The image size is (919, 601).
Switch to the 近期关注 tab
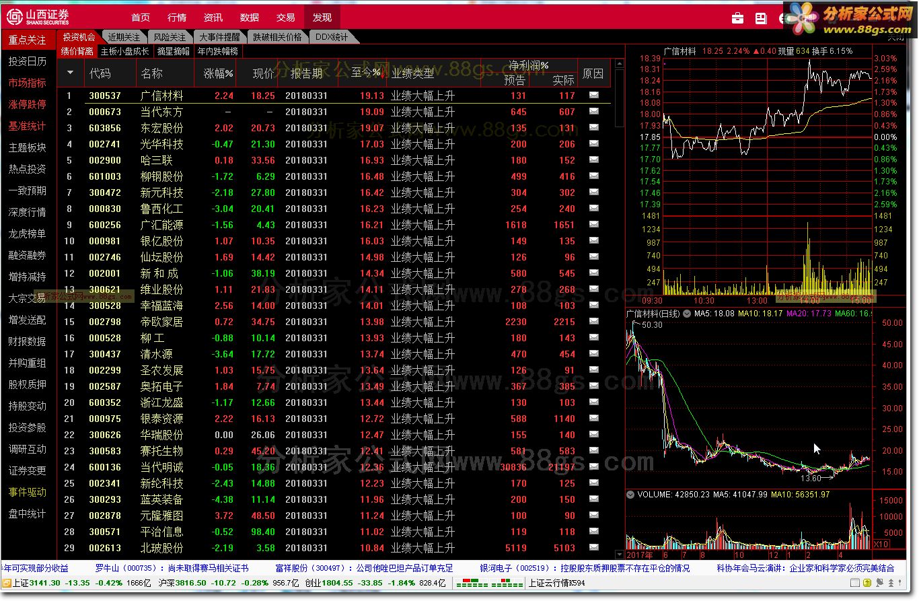pyautogui.click(x=124, y=38)
